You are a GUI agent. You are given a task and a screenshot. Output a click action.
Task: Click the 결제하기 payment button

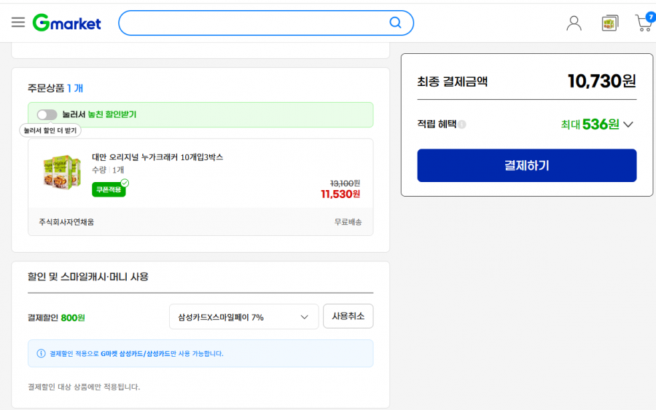527,165
